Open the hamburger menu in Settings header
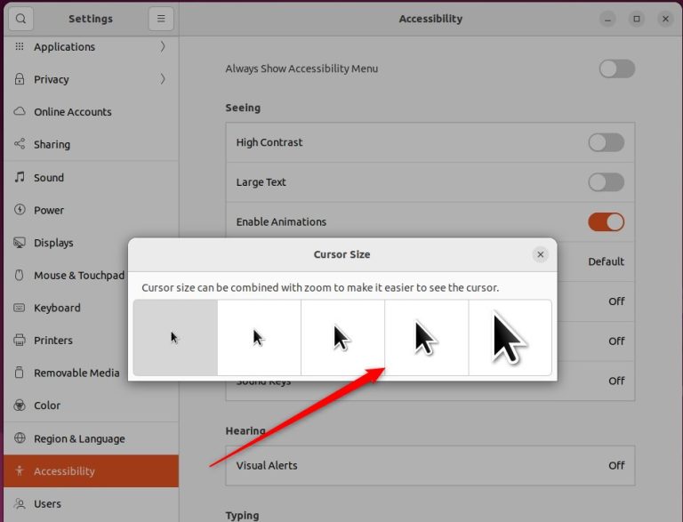 point(161,19)
